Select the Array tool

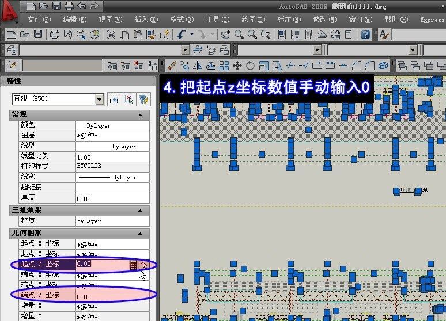(224, 66)
